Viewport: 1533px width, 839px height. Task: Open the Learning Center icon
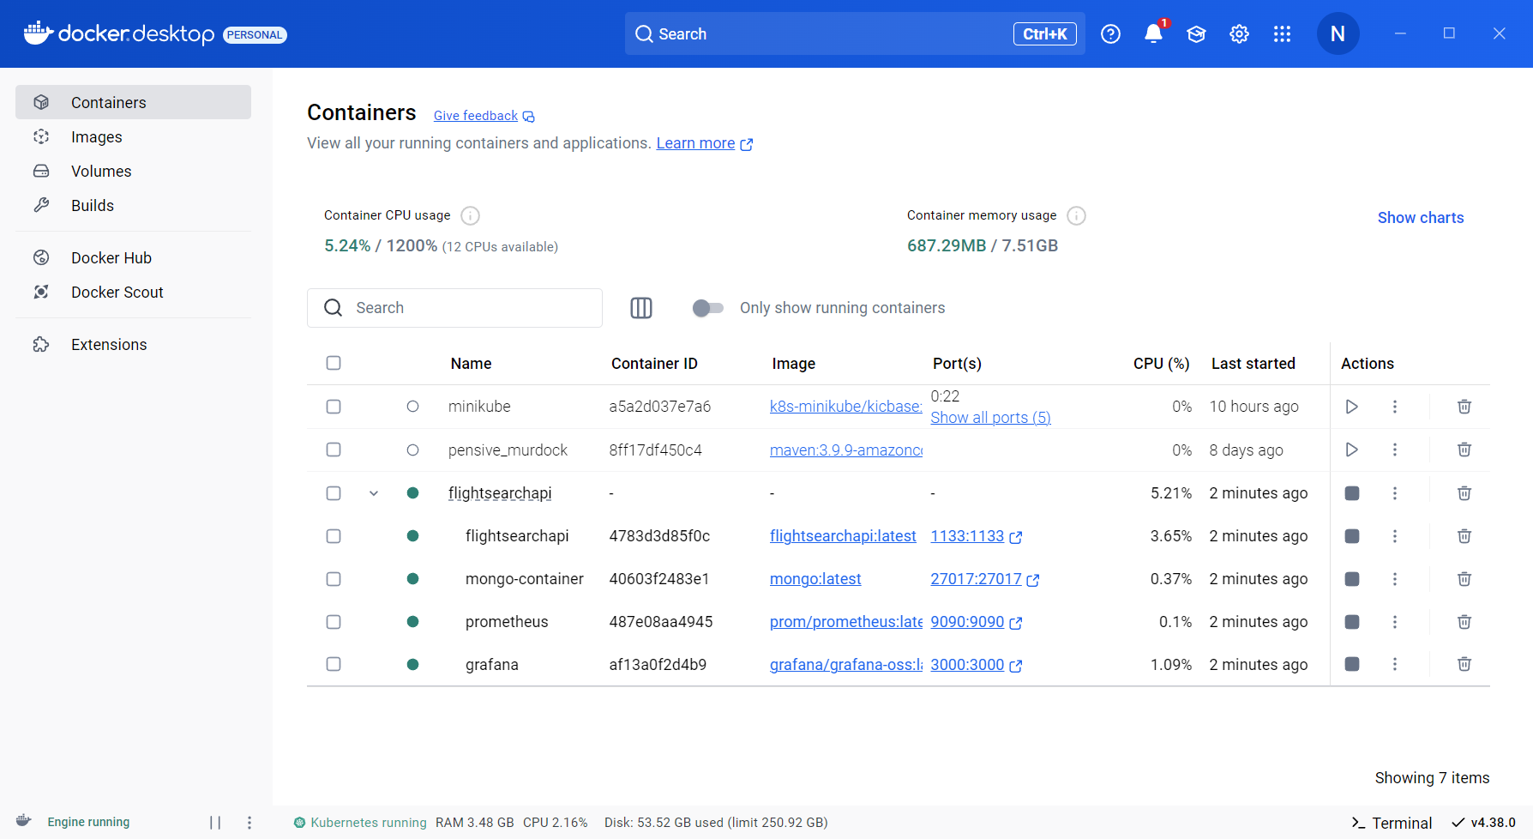coord(1196,34)
